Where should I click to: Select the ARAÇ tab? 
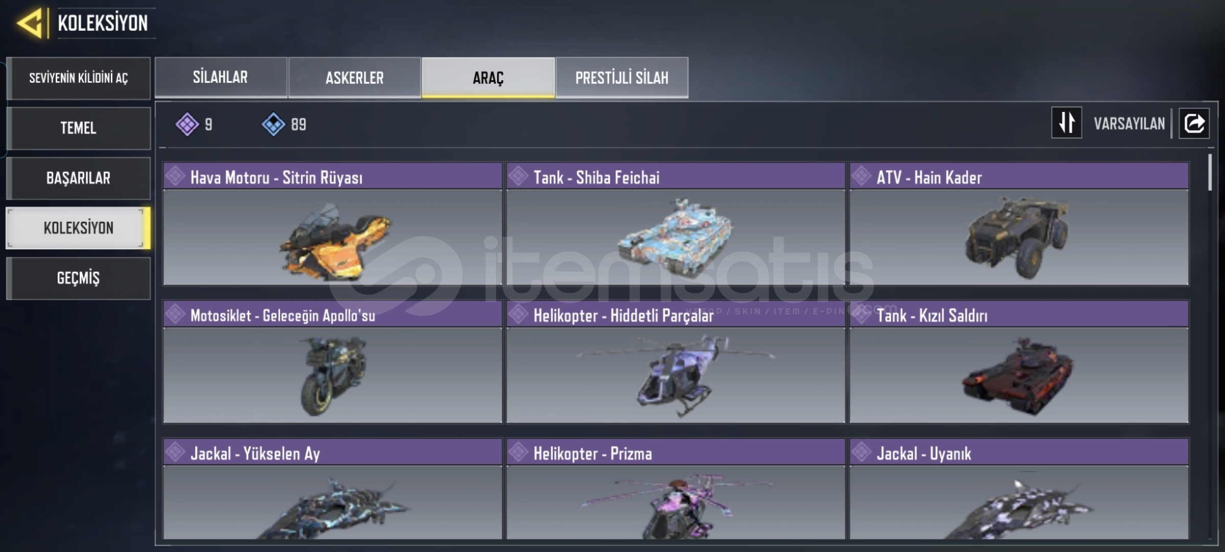tap(488, 77)
